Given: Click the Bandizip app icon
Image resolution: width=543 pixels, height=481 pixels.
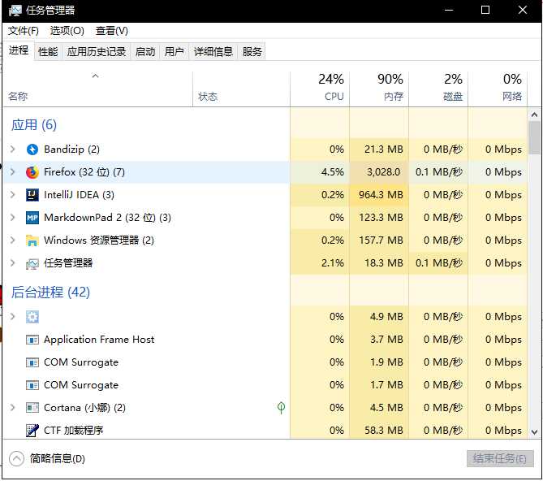Looking at the screenshot, I should [32, 149].
